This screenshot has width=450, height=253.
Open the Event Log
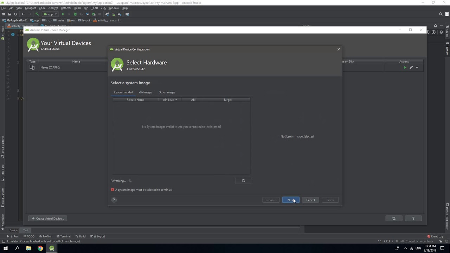pyautogui.click(x=435, y=236)
